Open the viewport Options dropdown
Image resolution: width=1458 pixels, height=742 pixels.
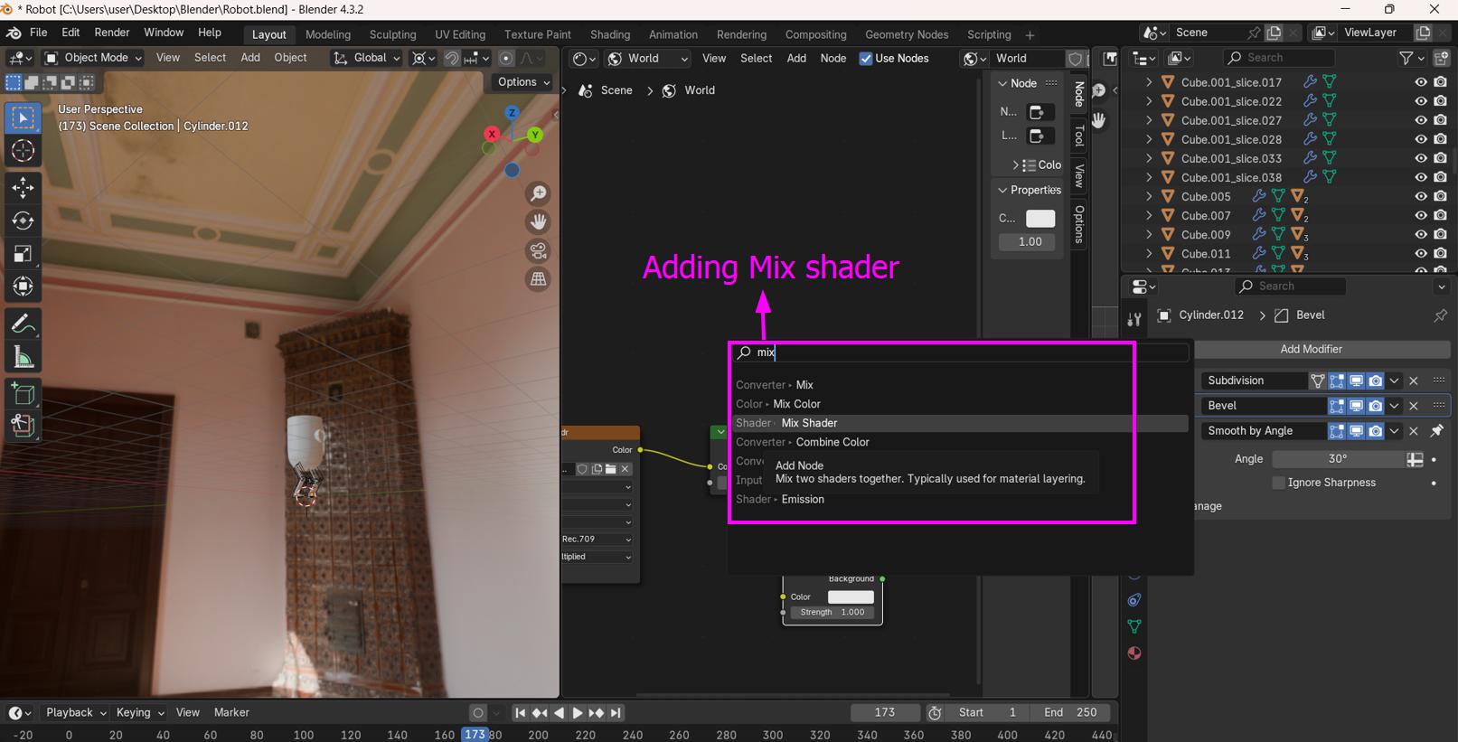[523, 81]
